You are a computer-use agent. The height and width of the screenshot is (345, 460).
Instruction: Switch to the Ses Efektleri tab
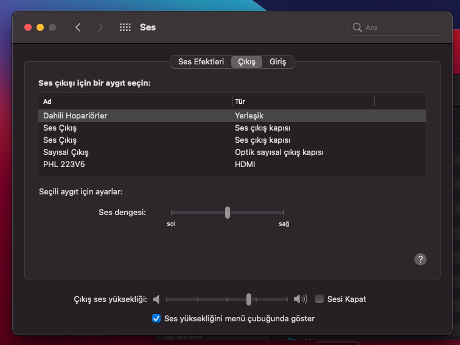click(x=201, y=62)
